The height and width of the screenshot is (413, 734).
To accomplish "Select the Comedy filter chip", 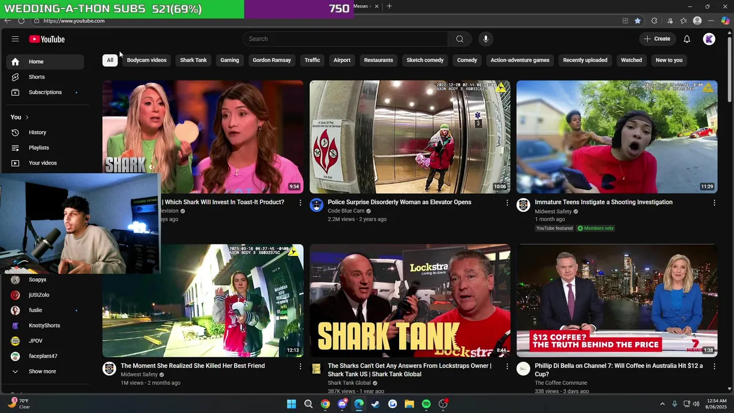I will click(x=467, y=60).
